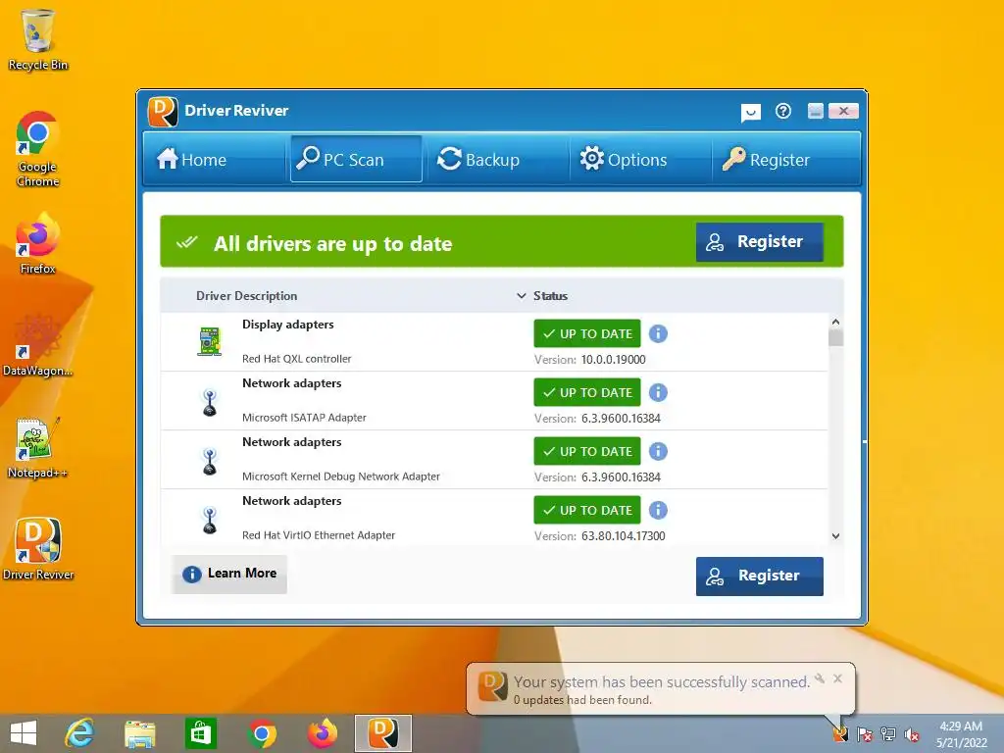1004x753 pixels.
Task: Select the Recycle Bin desktop icon
Action: [x=38, y=39]
